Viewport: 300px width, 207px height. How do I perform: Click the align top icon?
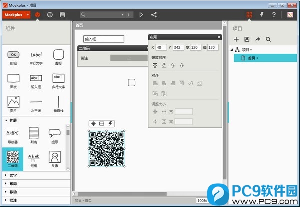pyautogui.click(x=182, y=83)
